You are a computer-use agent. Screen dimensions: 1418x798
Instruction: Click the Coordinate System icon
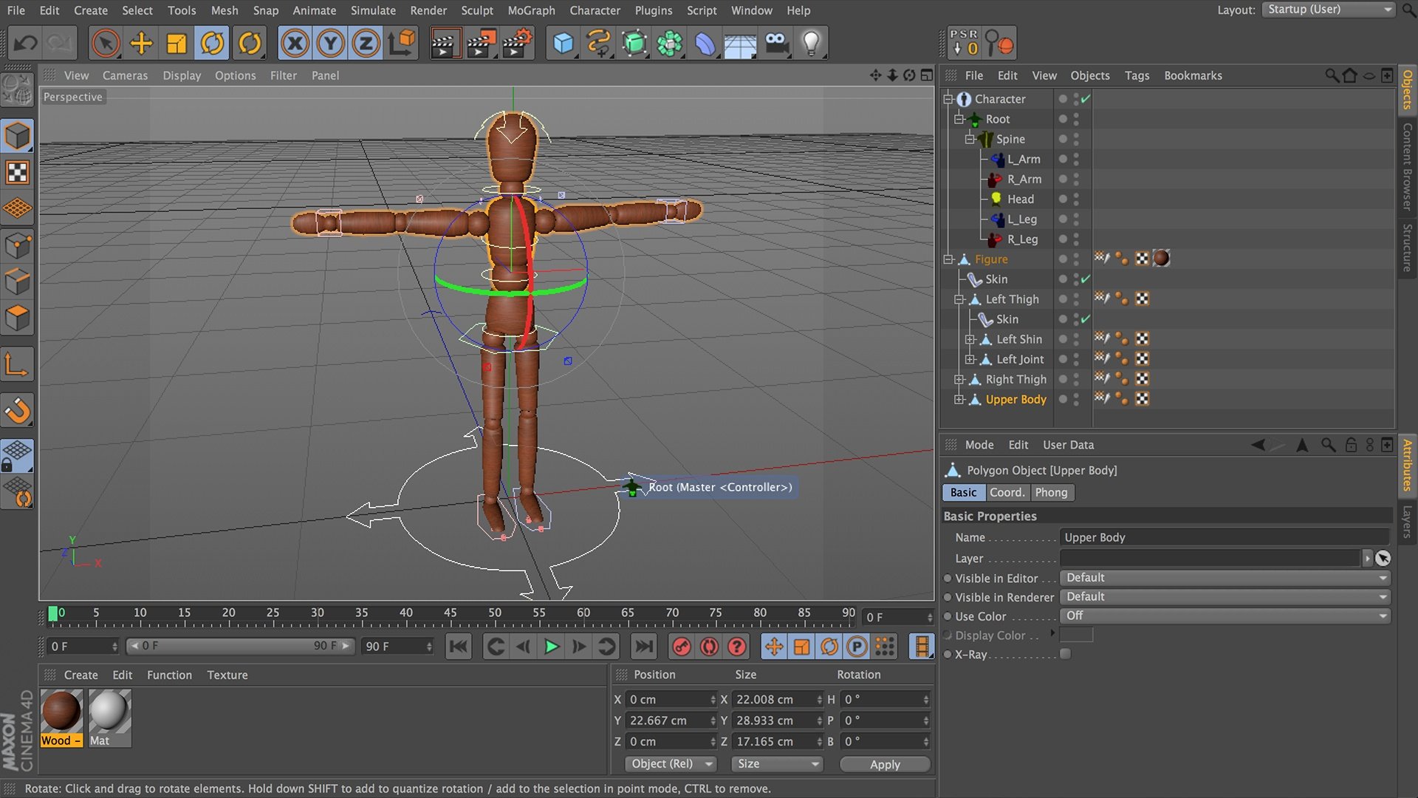(402, 44)
